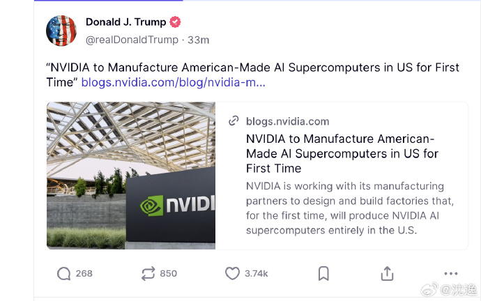The image size is (481, 301).
Task: Click the card description about manufacturing partners
Action: tap(345, 208)
